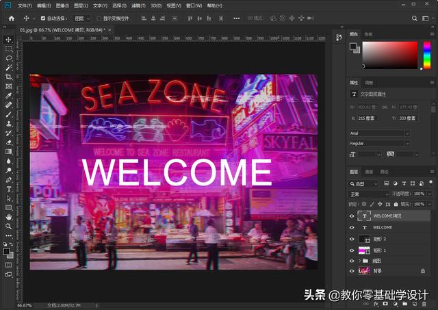Click the layer effects fx button
The height and width of the screenshot is (310, 438).
click(x=376, y=304)
